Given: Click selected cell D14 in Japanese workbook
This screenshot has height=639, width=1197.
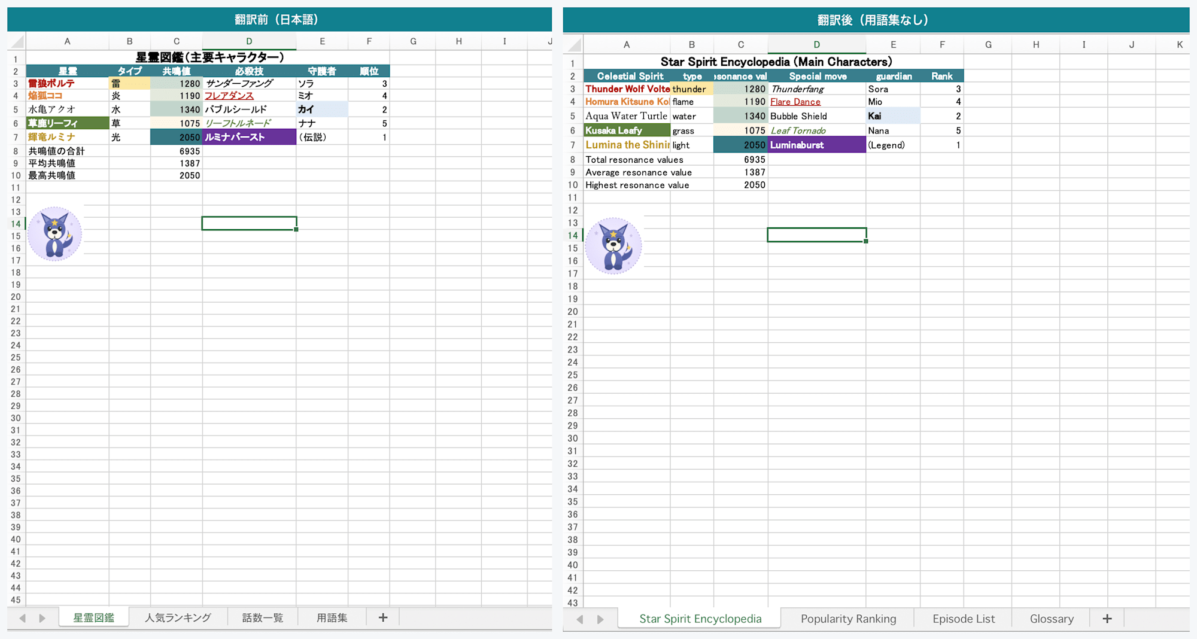Looking at the screenshot, I should coord(249,223).
